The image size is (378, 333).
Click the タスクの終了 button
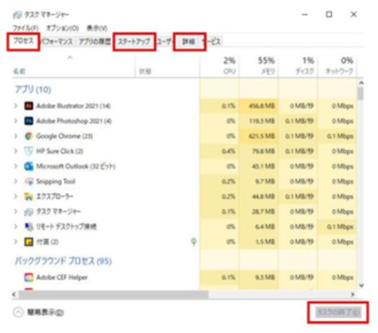point(338,313)
